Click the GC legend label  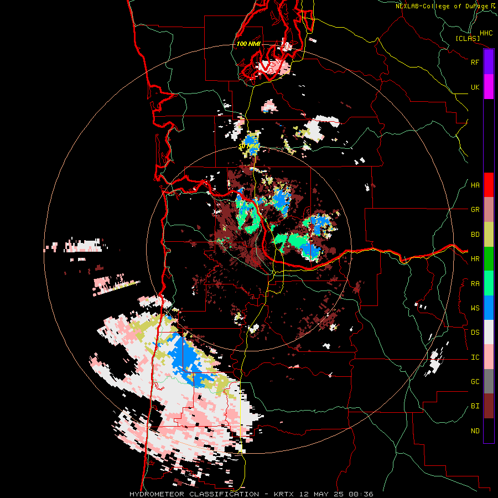tap(475, 382)
